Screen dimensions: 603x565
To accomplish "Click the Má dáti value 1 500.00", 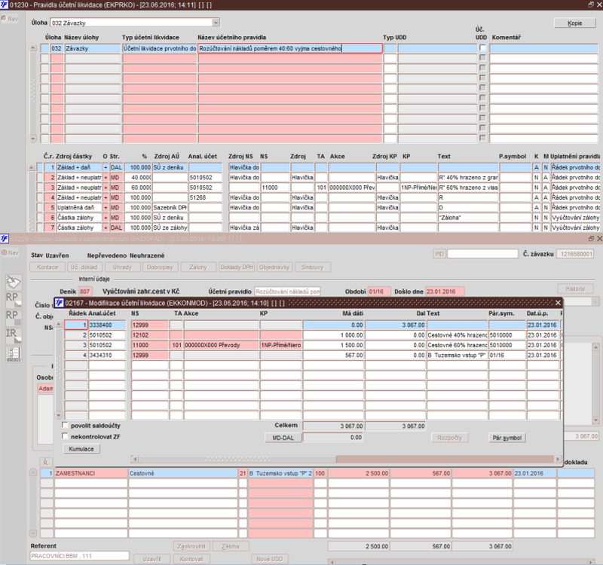I will pos(333,345).
